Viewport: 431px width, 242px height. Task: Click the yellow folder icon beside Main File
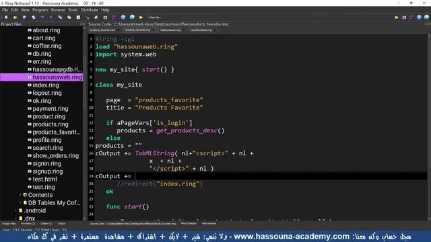click(141, 17)
